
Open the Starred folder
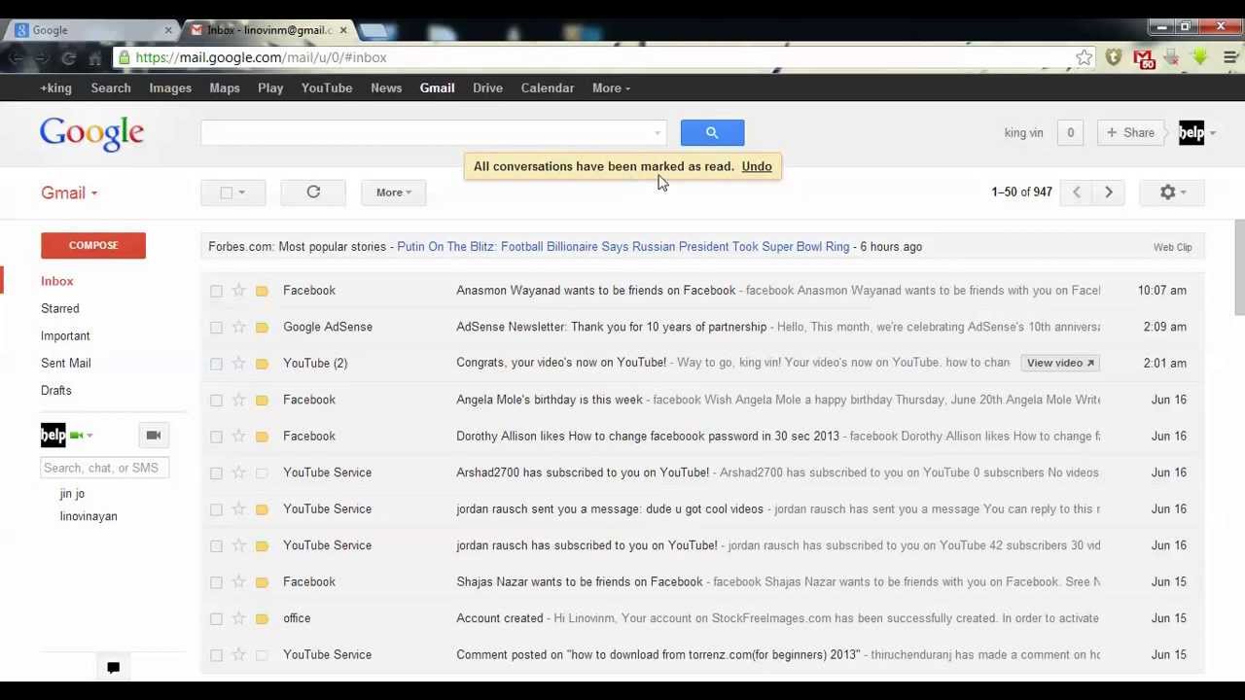(60, 308)
